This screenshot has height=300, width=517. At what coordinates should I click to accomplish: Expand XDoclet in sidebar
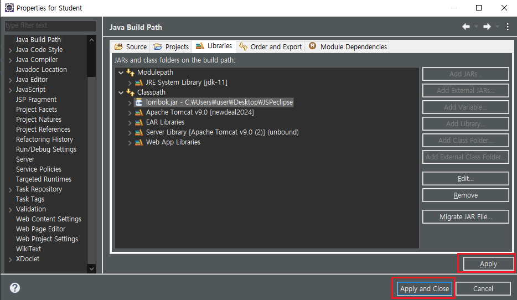(10, 260)
